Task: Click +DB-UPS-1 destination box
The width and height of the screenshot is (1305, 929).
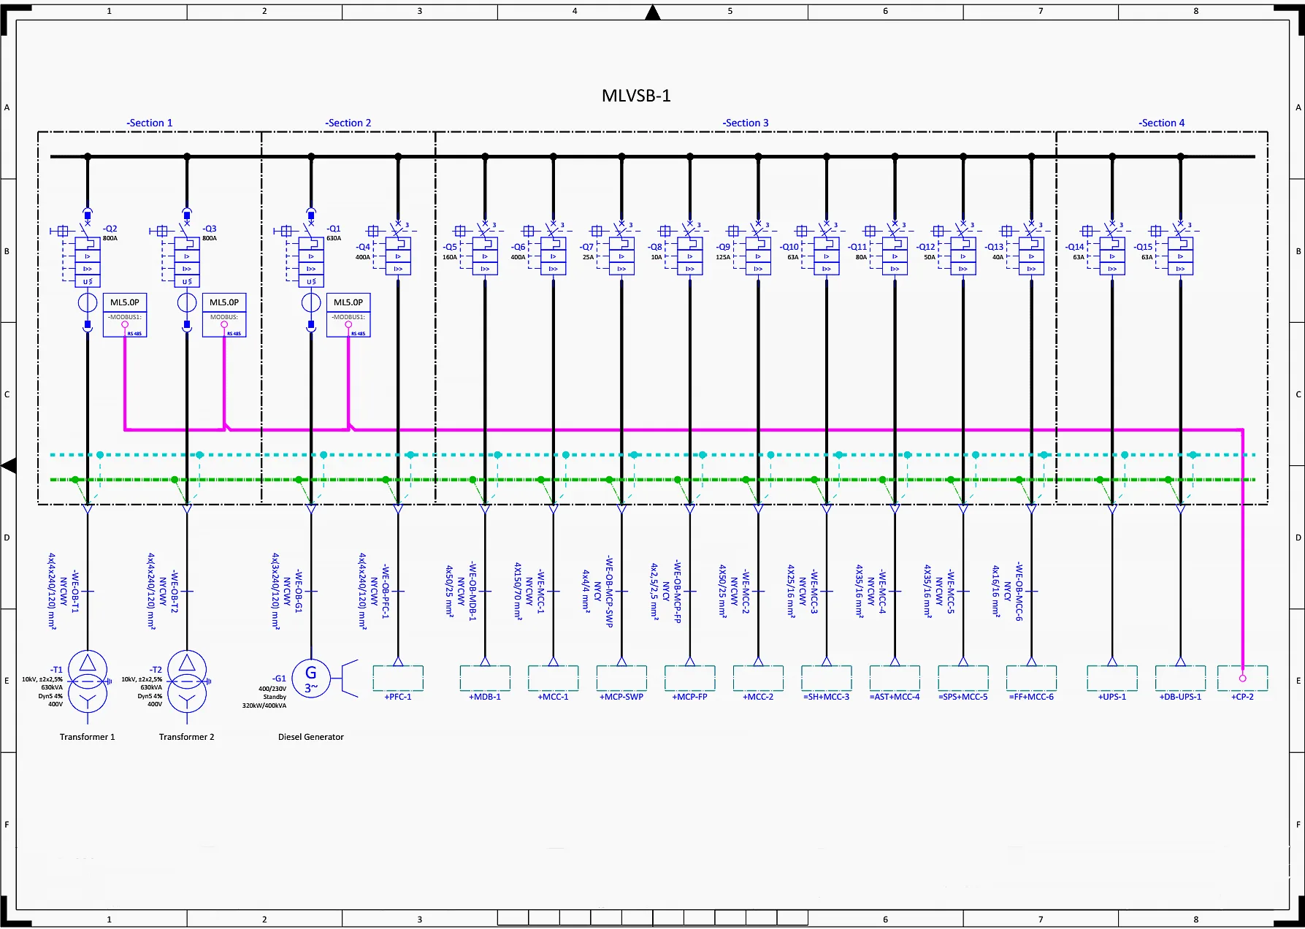Action: tap(1180, 678)
